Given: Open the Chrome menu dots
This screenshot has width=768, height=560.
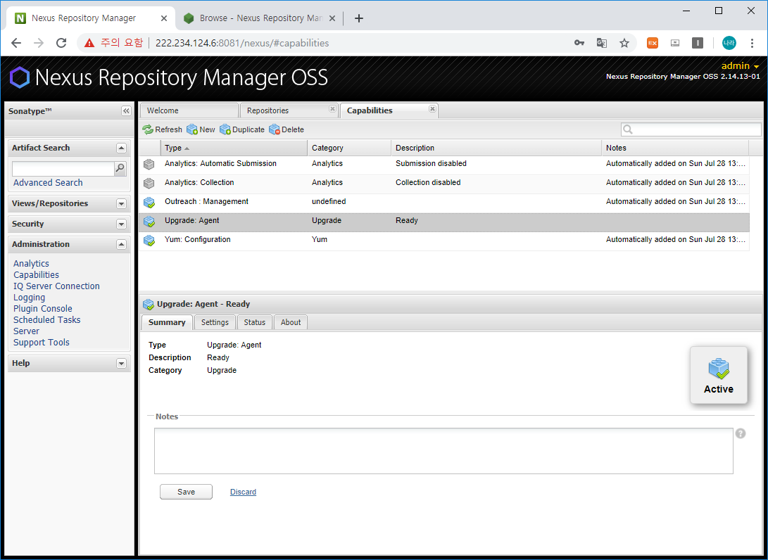Looking at the screenshot, I should (752, 43).
